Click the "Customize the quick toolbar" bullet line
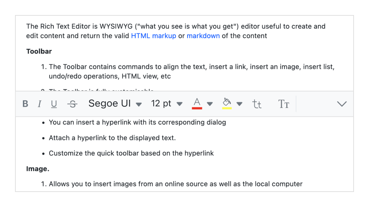Viewport: 369px width, 207px height. coord(131,153)
